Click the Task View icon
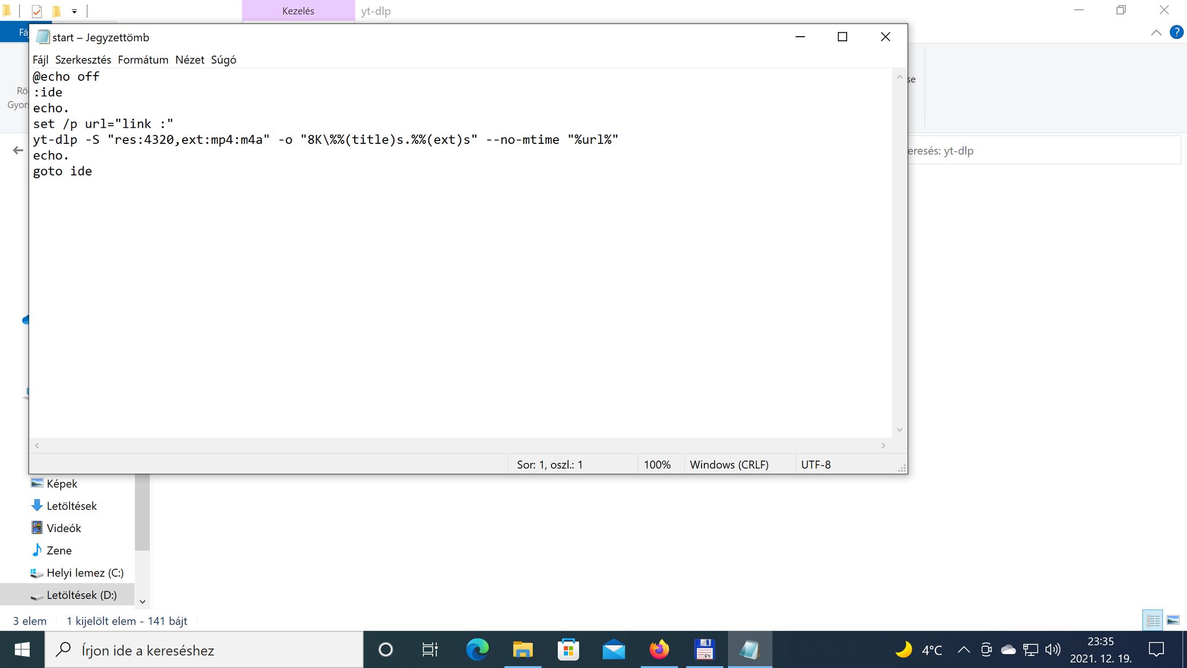 [430, 650]
